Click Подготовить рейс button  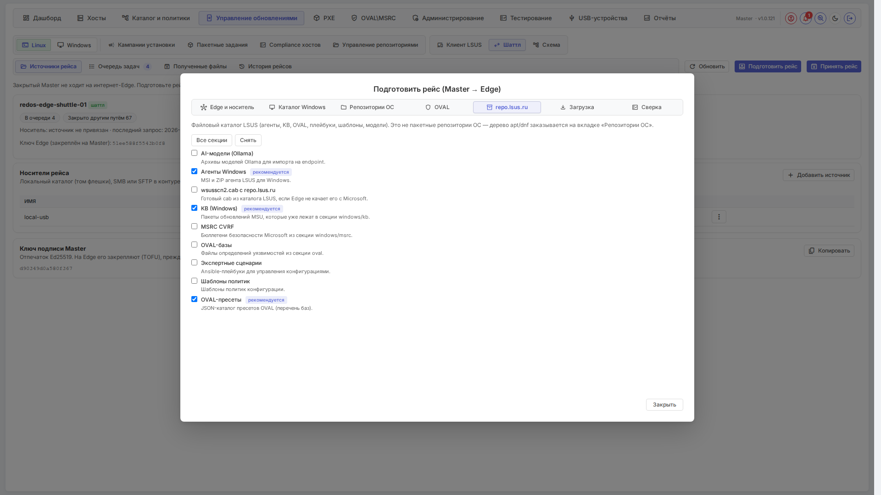click(768, 66)
